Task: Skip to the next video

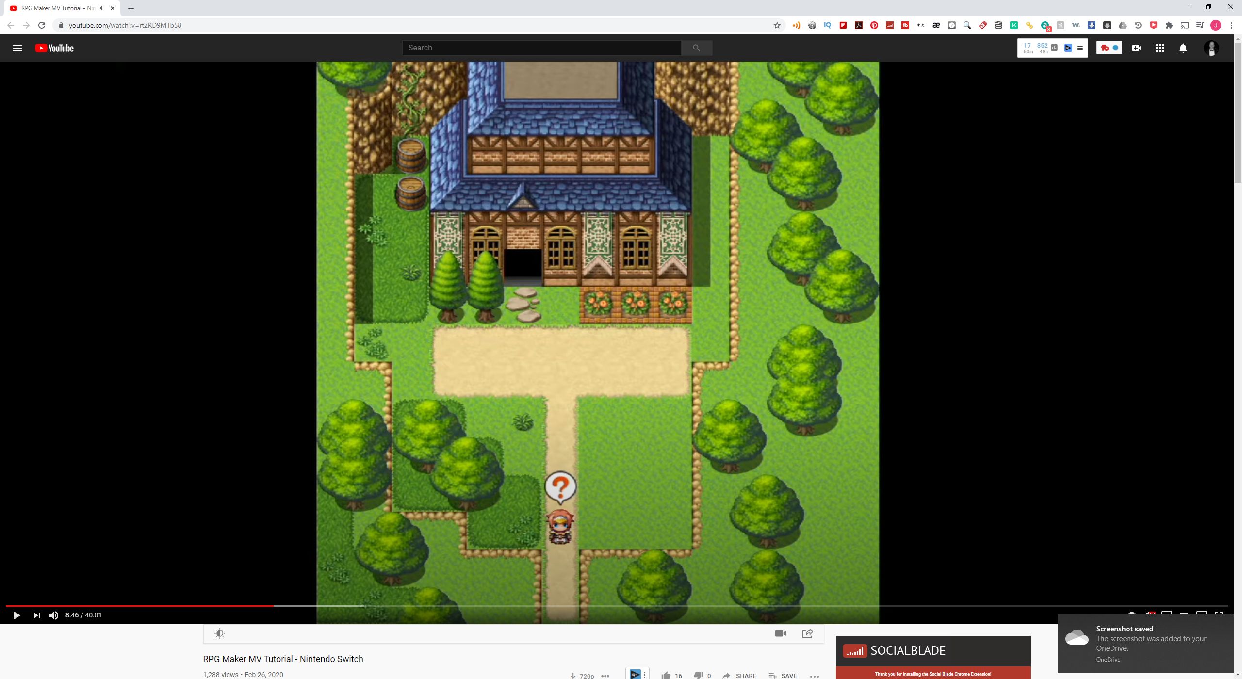Action: (x=36, y=615)
